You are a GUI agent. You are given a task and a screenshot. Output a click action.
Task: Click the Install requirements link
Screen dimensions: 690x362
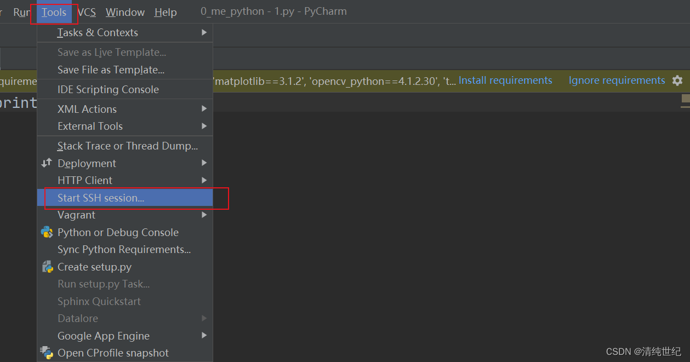click(x=505, y=81)
